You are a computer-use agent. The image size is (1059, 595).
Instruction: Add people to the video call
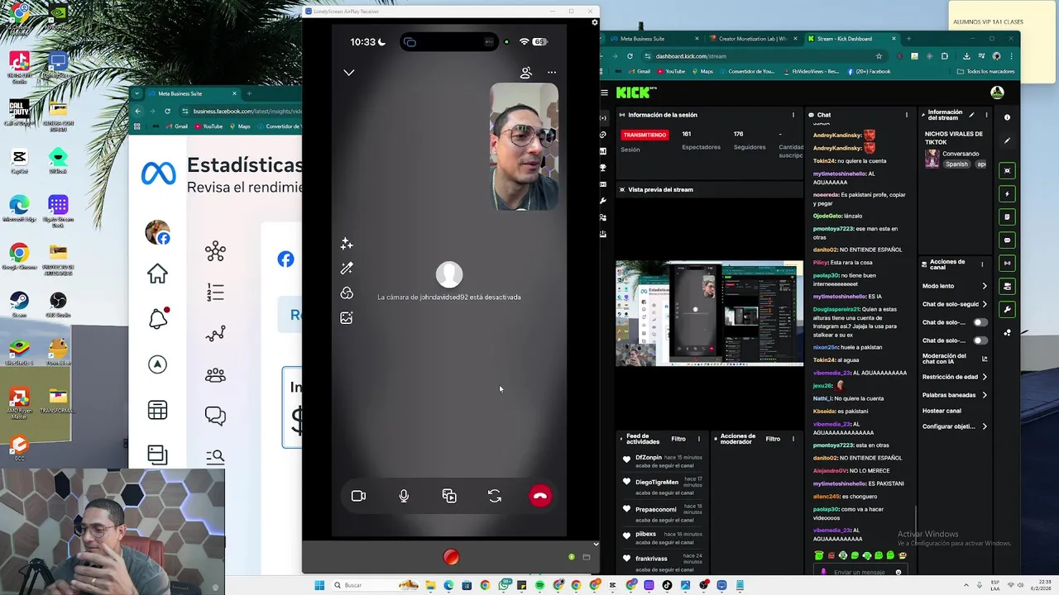[x=526, y=73]
